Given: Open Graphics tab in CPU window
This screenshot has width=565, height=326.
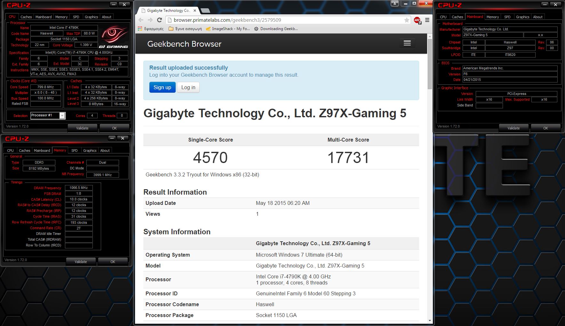Looking at the screenshot, I should 92,17.
